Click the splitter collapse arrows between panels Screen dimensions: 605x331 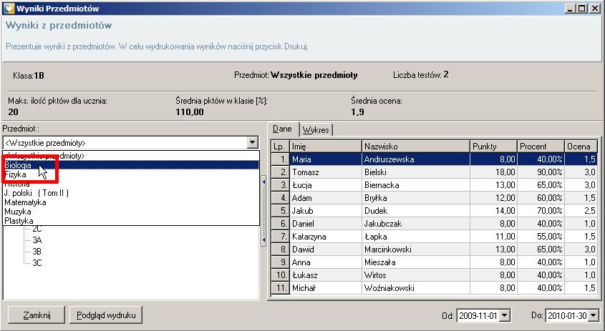pyautogui.click(x=264, y=211)
